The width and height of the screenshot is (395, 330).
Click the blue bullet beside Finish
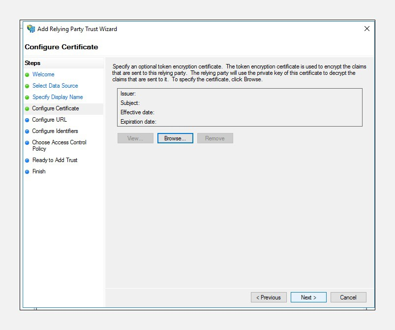27,172
